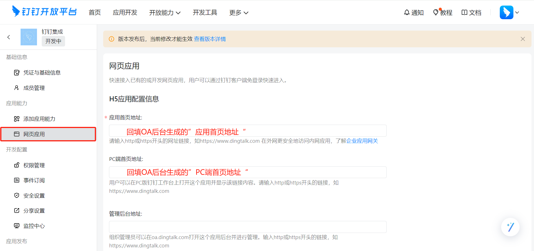Viewport: 534px width, 251px height.
Task: Open the floating magic wand assistant
Action: click(x=510, y=227)
